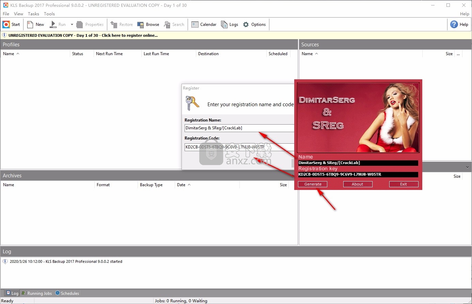Open Options from the toolbar
Screen dimensions: 472x304
click(x=254, y=25)
